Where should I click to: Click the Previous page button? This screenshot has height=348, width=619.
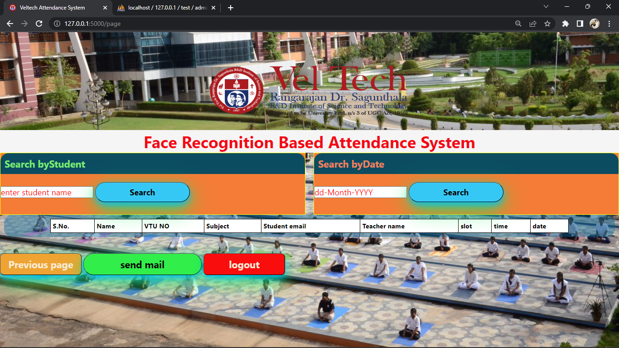[x=40, y=264]
